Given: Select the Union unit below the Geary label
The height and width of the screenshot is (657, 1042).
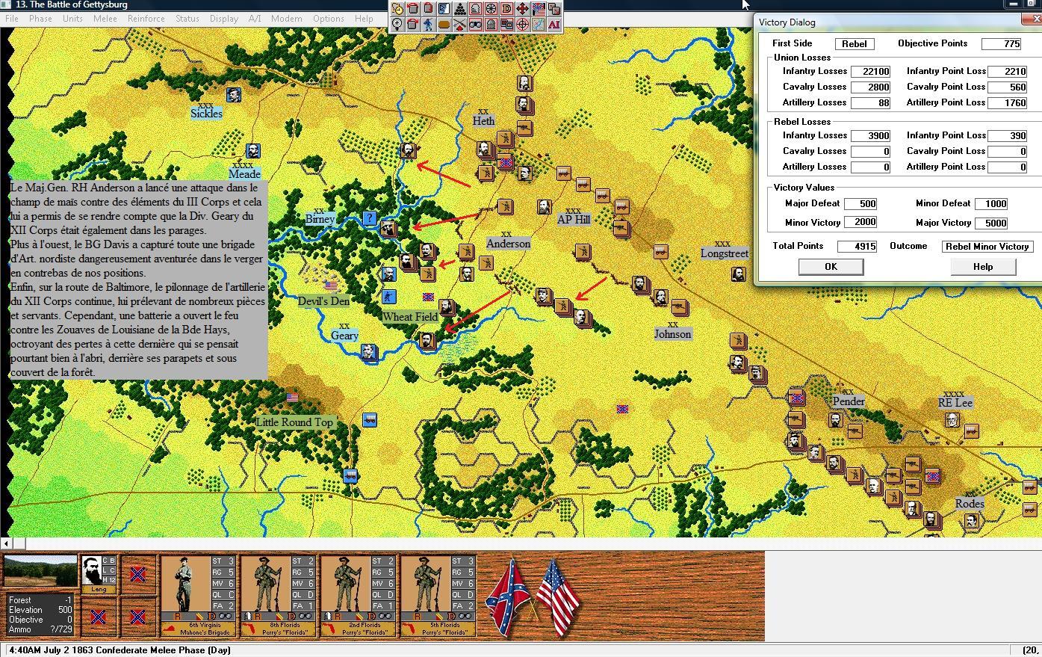Looking at the screenshot, I should pyautogui.click(x=369, y=352).
